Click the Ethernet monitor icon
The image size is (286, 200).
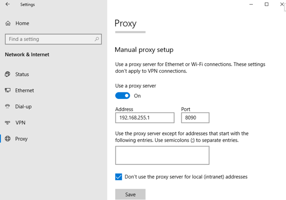point(7,90)
